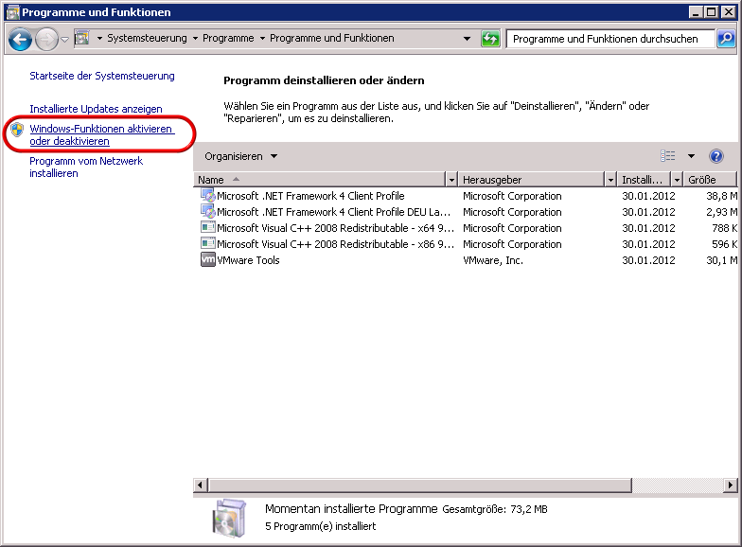This screenshot has width=742, height=547.
Task: Change view with the view layout icon
Action: click(668, 155)
